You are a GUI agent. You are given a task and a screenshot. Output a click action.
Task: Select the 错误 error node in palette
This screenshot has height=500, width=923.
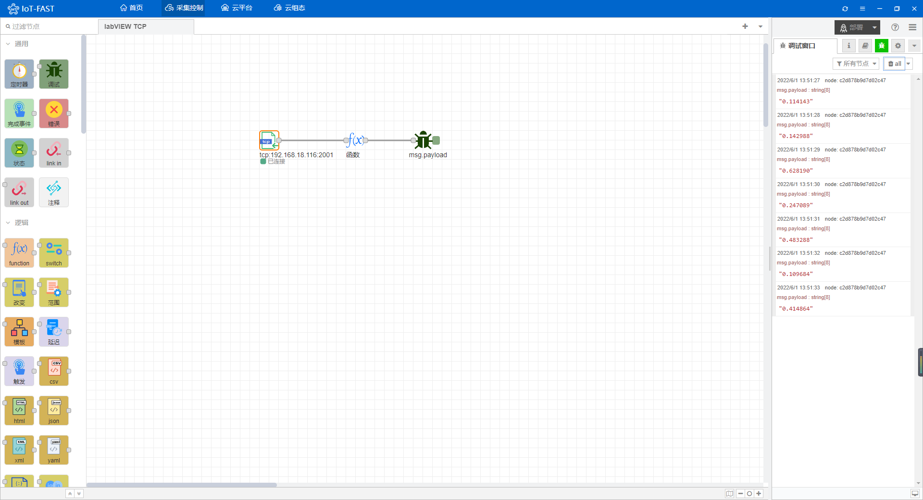(x=54, y=113)
